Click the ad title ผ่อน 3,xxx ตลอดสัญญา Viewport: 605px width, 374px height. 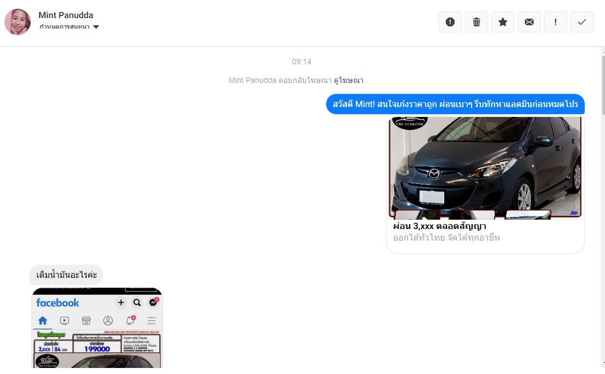440,226
